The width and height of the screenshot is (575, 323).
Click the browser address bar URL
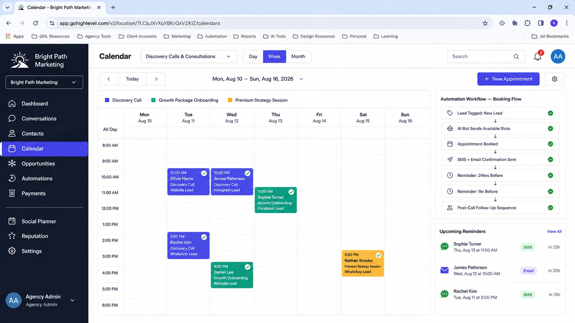tap(140, 23)
